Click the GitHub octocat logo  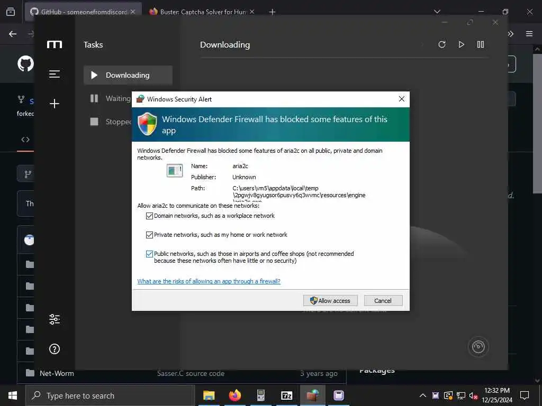tap(25, 64)
